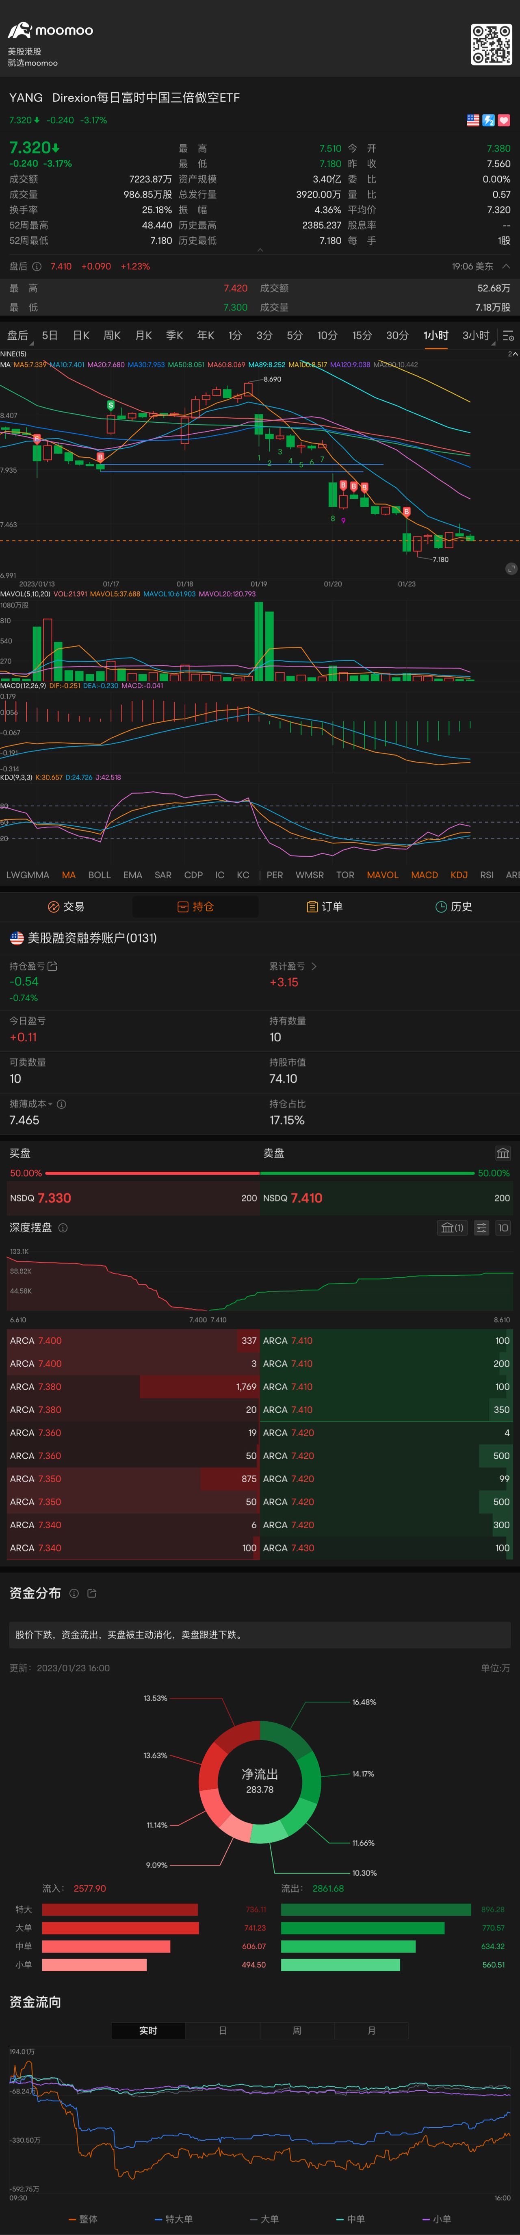Select the 周K chart period

tap(113, 336)
